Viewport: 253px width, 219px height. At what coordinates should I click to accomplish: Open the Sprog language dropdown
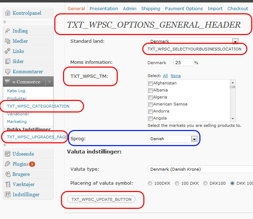pyautogui.click(x=194, y=139)
